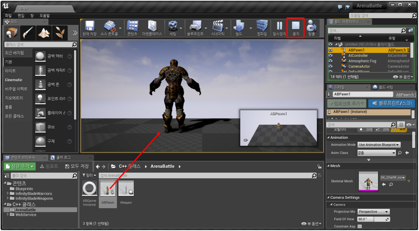The image size is (419, 231).
Task: Toggle visibility eye for CameraActor
Action: coord(331,66)
